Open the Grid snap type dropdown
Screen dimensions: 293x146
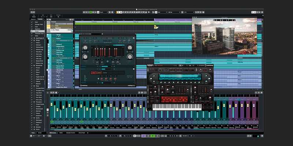[162, 12]
